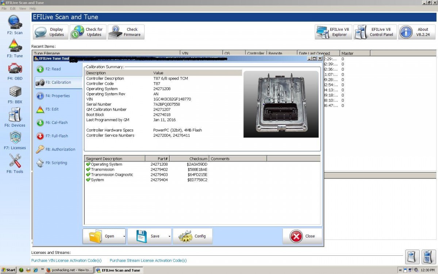Close the Tune Tool with Close button

coord(302,236)
